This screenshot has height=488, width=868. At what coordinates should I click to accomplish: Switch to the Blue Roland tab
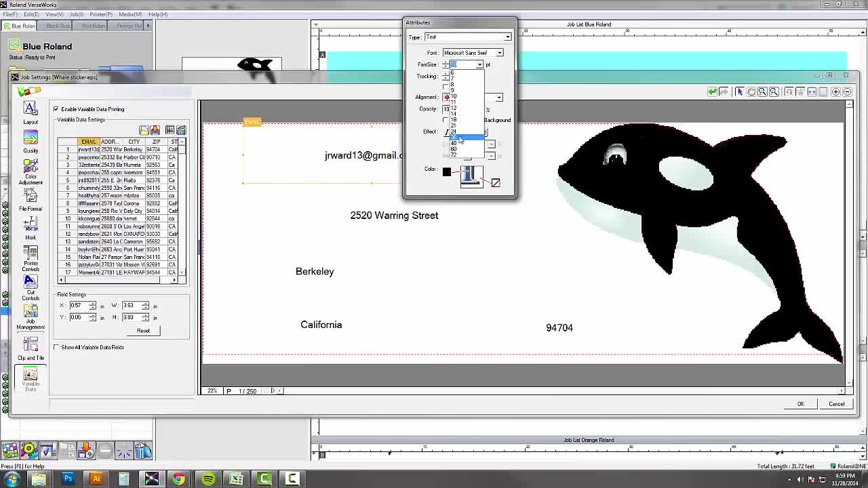click(19, 26)
